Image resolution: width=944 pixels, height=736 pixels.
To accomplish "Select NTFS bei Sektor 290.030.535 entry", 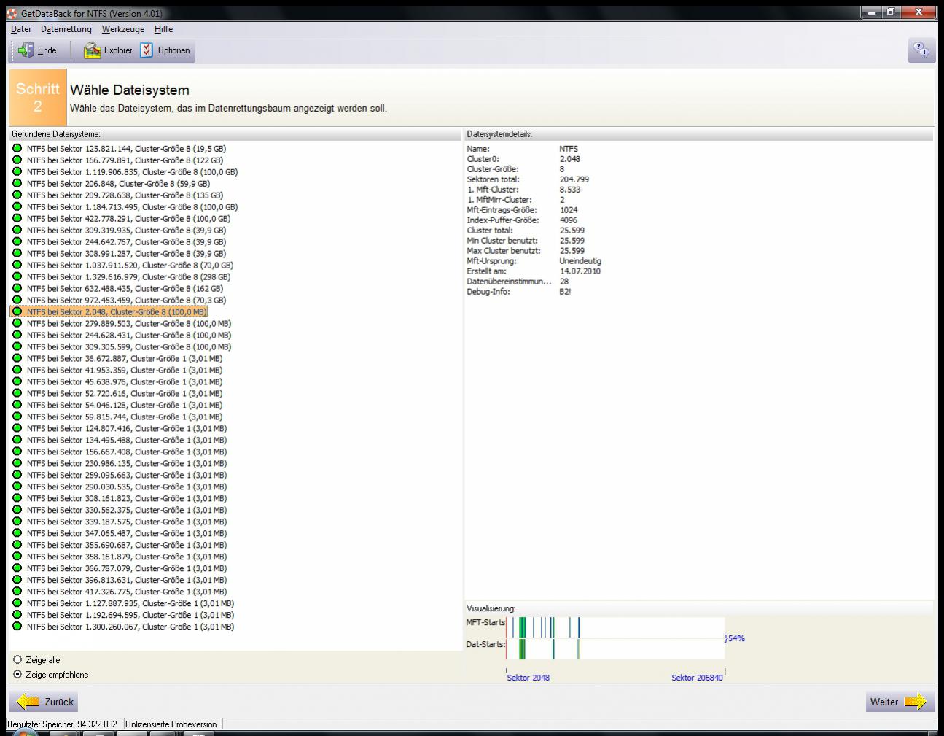I will (127, 487).
